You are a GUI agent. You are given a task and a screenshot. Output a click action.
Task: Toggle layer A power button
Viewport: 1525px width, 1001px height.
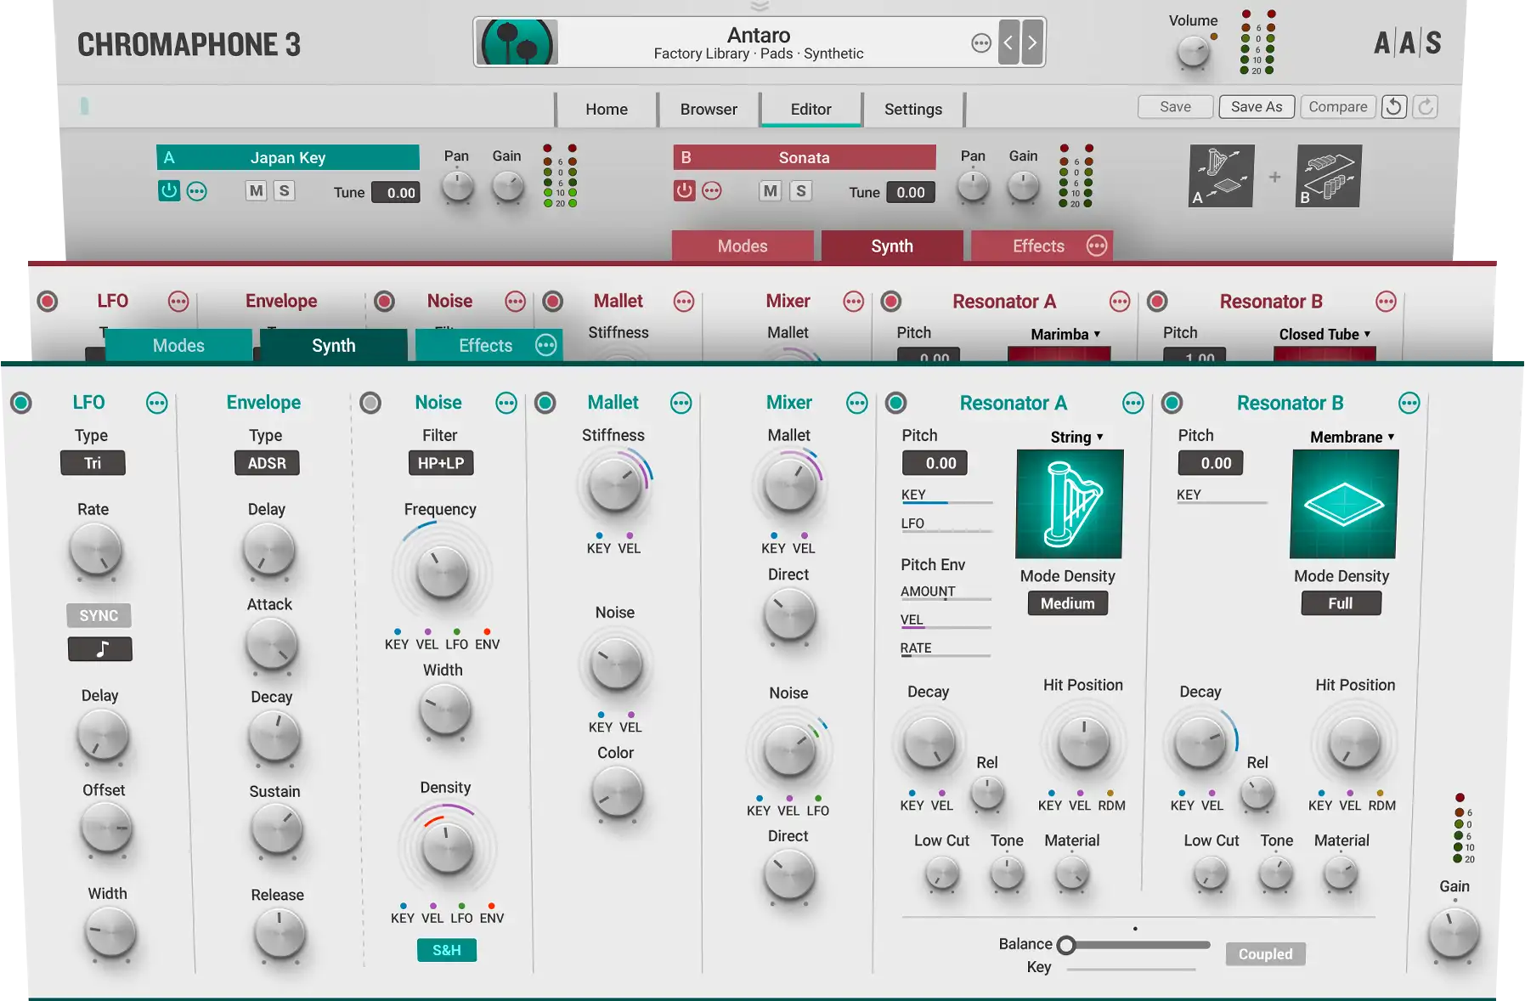point(169,191)
